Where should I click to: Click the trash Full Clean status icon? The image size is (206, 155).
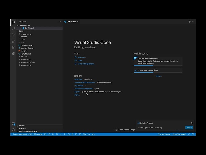53,134
